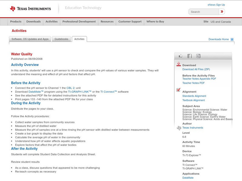
Task: Click the thumbs-up recommend icon
Action: 180,55
